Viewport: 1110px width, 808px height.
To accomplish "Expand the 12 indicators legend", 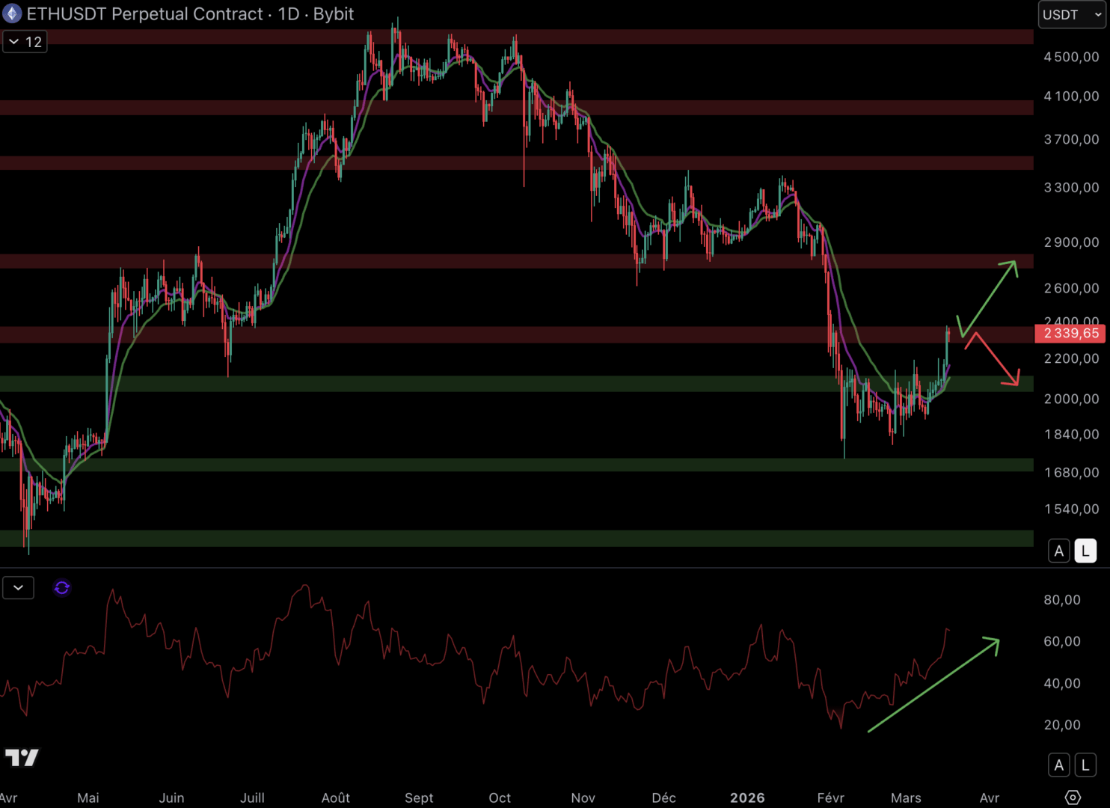I will pos(25,42).
